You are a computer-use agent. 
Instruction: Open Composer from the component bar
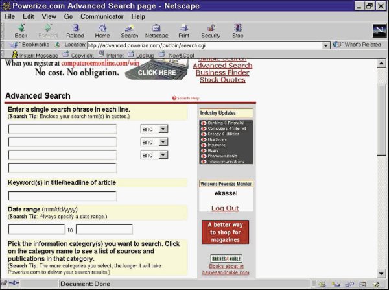click(376, 284)
